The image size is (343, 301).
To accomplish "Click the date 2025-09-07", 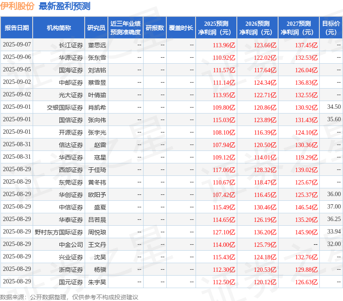I will coord(17,45).
